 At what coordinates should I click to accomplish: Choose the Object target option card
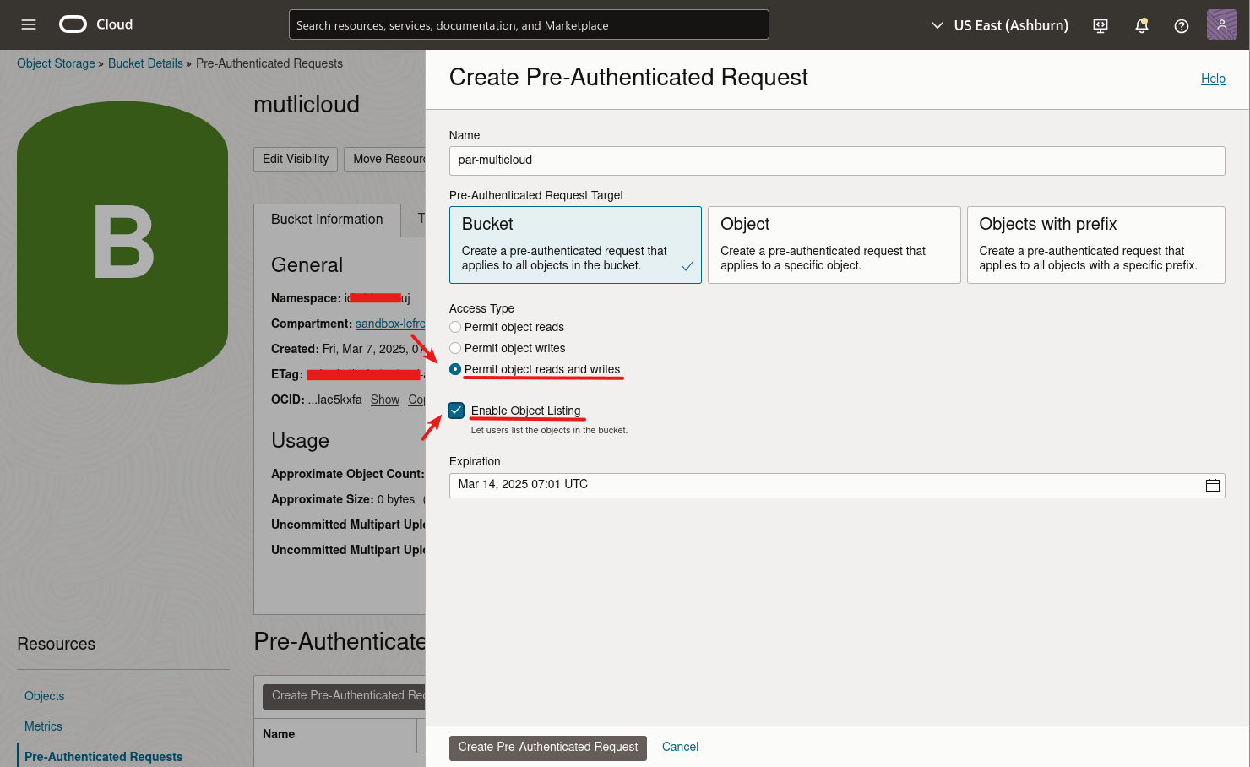click(834, 245)
